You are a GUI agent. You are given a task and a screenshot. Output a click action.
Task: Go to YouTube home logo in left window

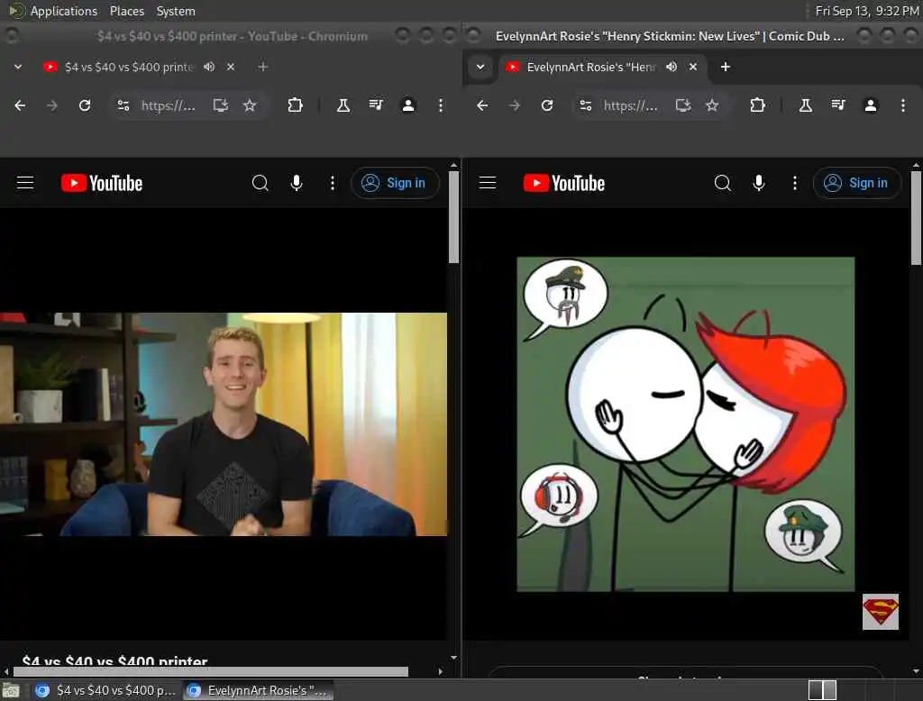tap(102, 183)
